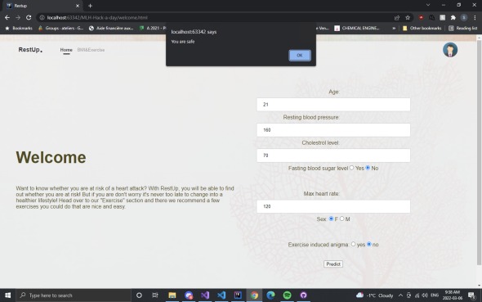
Task: Open the Windows Start menu
Action: (7, 295)
